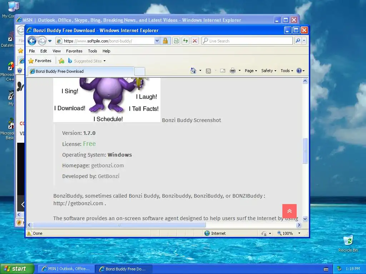Open the Safety command menu
This screenshot has width=366, height=274.
pyautogui.click(x=269, y=71)
